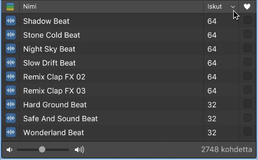
Task: Tick the favorite checkbox for Slow Drift Beat
Action: 248,62
